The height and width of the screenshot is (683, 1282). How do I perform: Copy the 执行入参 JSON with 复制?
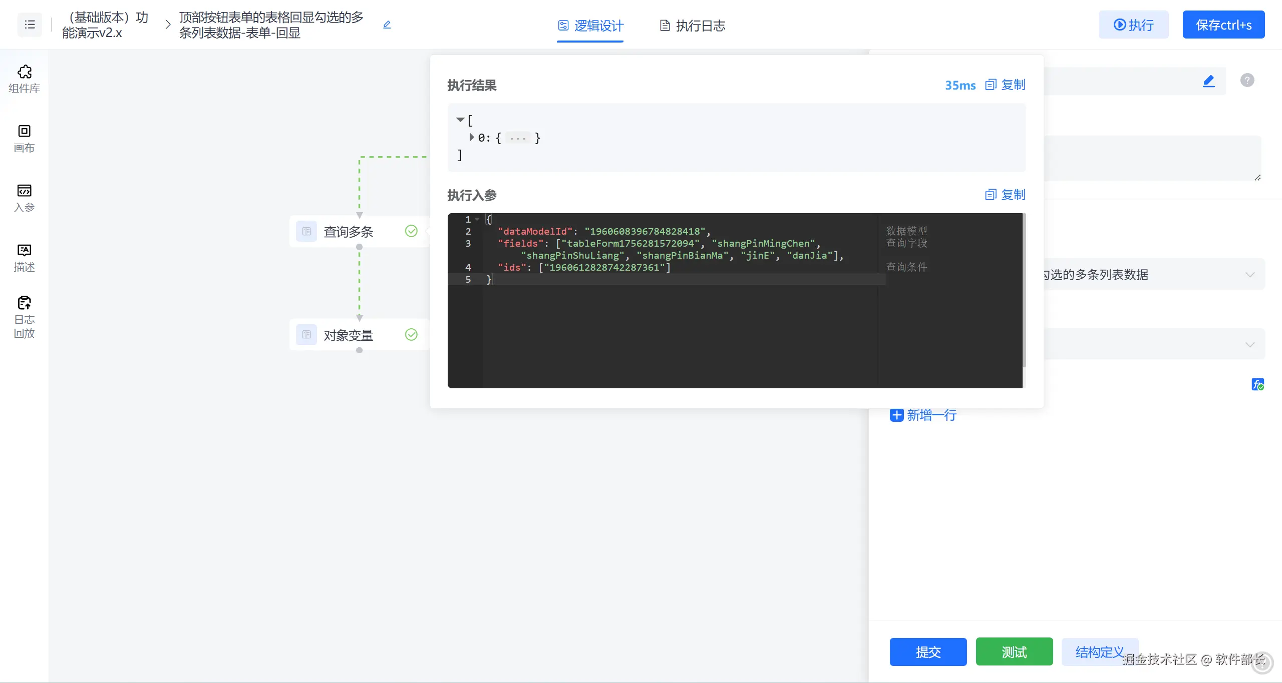[x=1006, y=195]
